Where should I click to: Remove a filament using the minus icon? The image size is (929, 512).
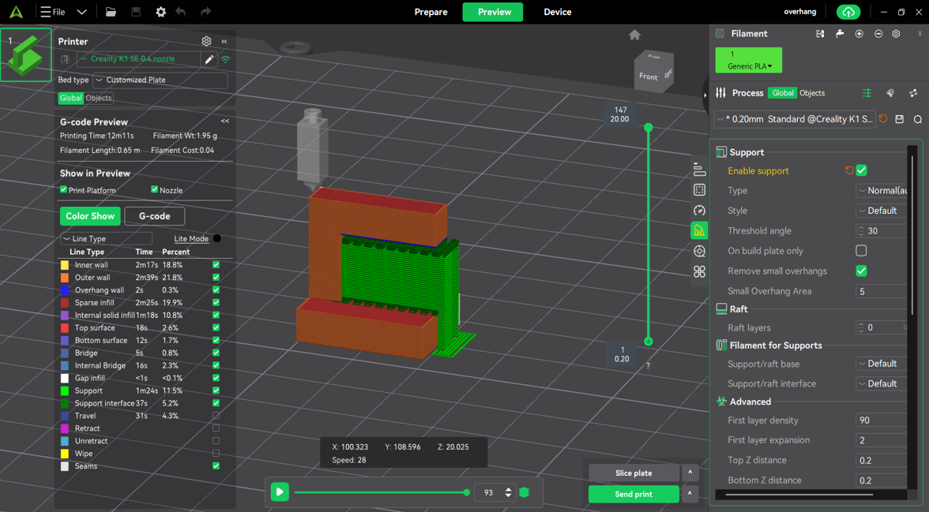pyautogui.click(x=879, y=33)
